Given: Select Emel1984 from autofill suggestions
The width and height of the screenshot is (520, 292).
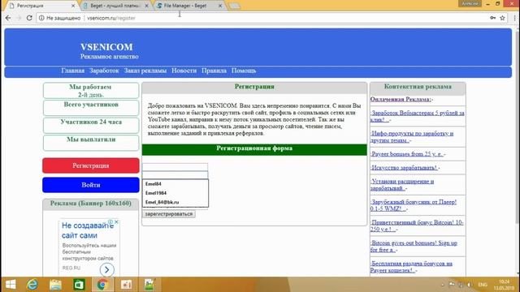Looking at the screenshot, I should point(175,193).
